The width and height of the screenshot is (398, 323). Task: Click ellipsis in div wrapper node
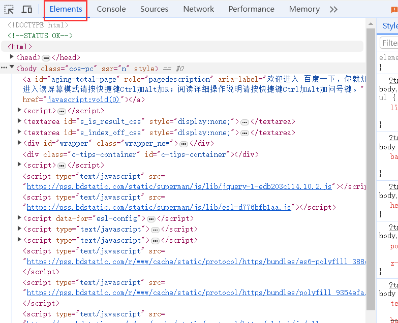pos(183,144)
